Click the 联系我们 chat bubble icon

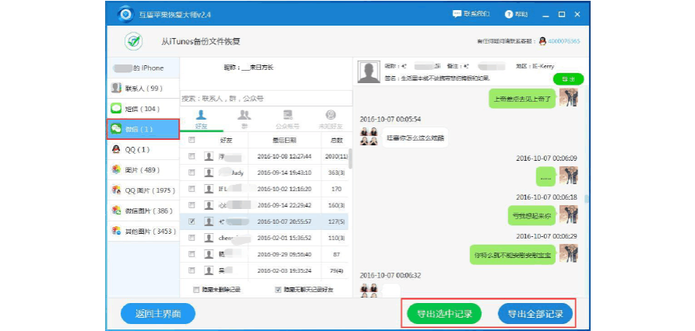click(x=457, y=14)
